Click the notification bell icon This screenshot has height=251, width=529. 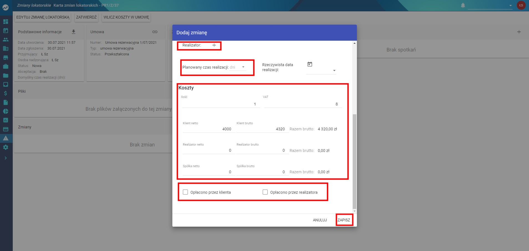tap(463, 5)
